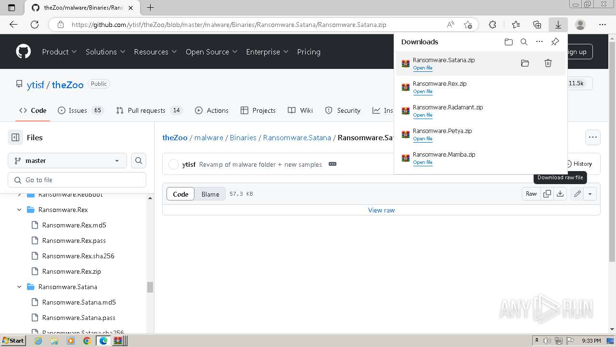
Task: Open the Projects tab
Action: click(258, 110)
